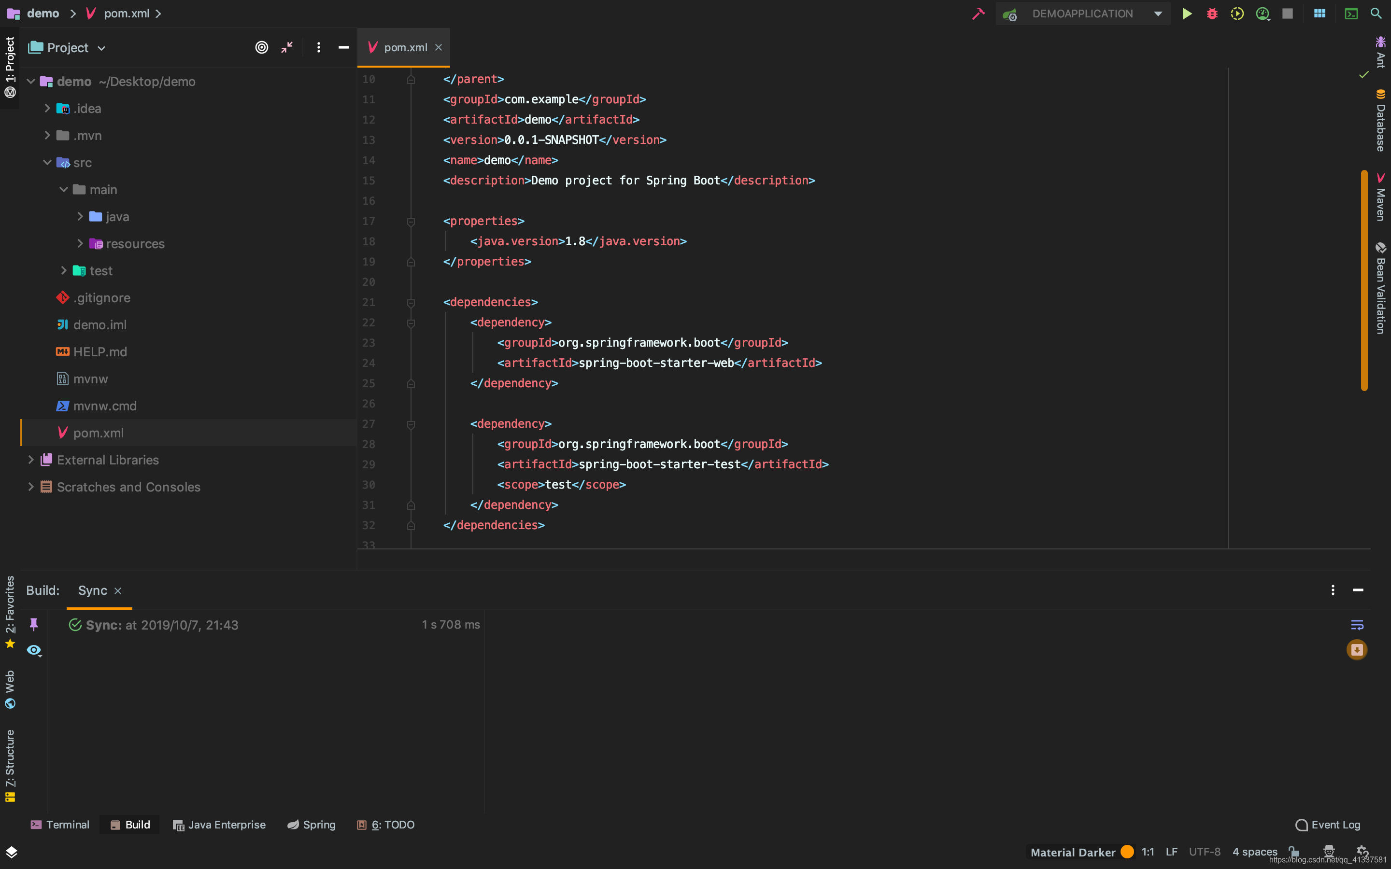Run DemoApplication with the green play button
Viewport: 1391px width, 869px height.
[1186, 14]
